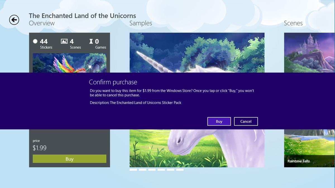
Task: Cancel the purchase dialog
Action: point(246,121)
